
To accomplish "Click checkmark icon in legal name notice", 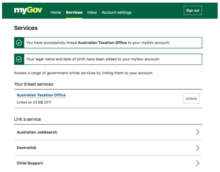I will click(19, 59).
